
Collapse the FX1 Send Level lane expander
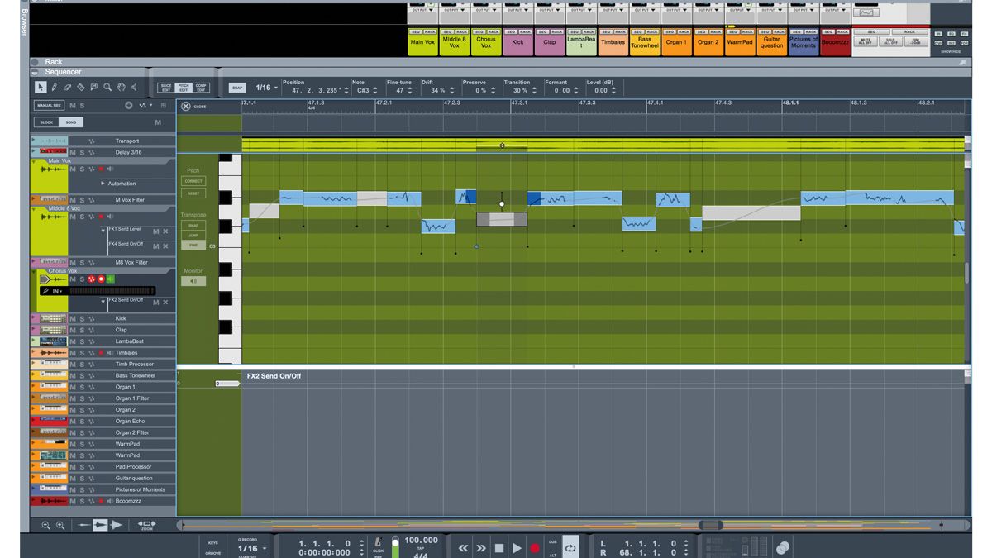pos(103,230)
